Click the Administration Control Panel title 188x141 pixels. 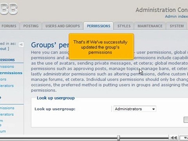coord(162,10)
